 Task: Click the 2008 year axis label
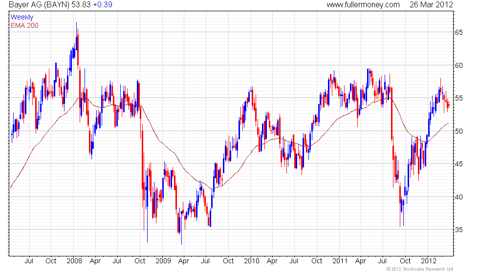pos(74,261)
